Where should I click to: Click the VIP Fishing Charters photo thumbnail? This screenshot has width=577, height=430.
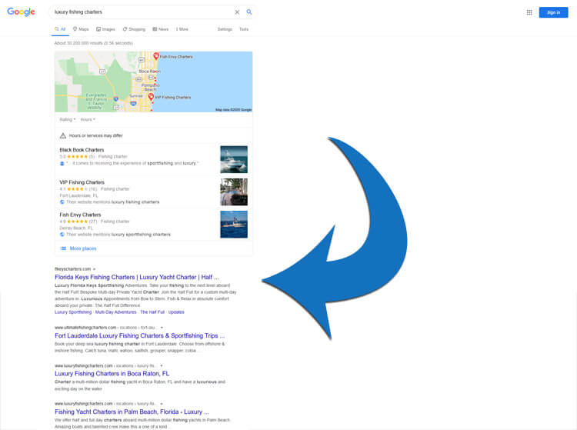[x=234, y=192]
